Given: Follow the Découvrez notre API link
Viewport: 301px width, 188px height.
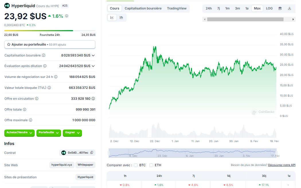Looking at the screenshot, I should click(x=282, y=165).
